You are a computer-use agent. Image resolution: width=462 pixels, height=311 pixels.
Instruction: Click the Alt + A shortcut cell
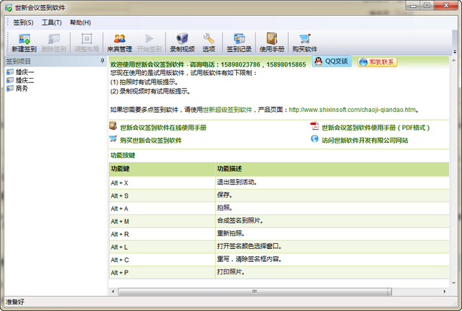[162, 209]
